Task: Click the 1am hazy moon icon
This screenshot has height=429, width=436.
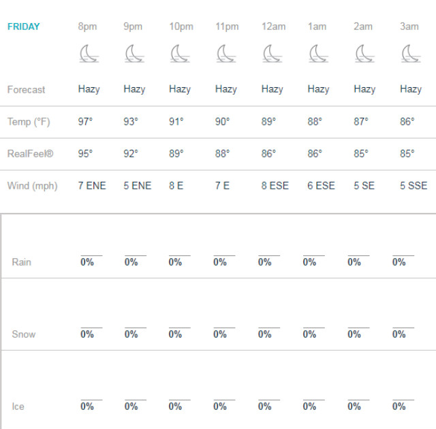Action: click(x=319, y=53)
